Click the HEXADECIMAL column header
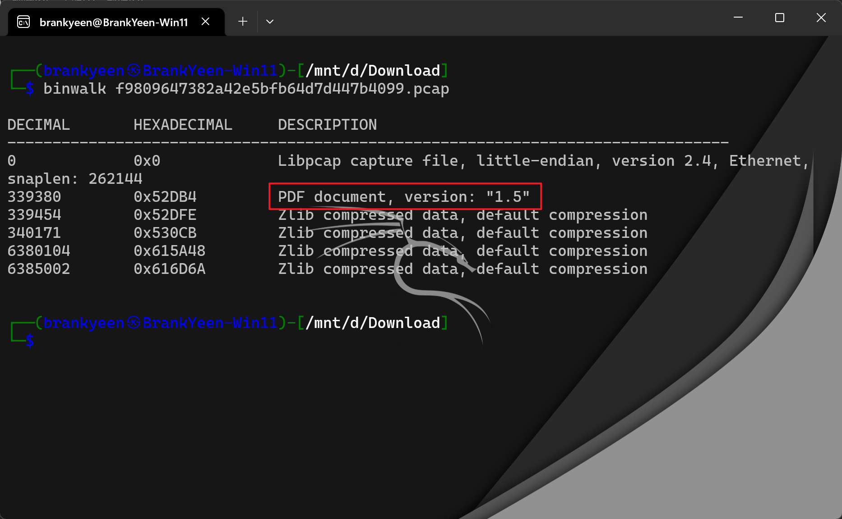842x519 pixels. click(183, 125)
